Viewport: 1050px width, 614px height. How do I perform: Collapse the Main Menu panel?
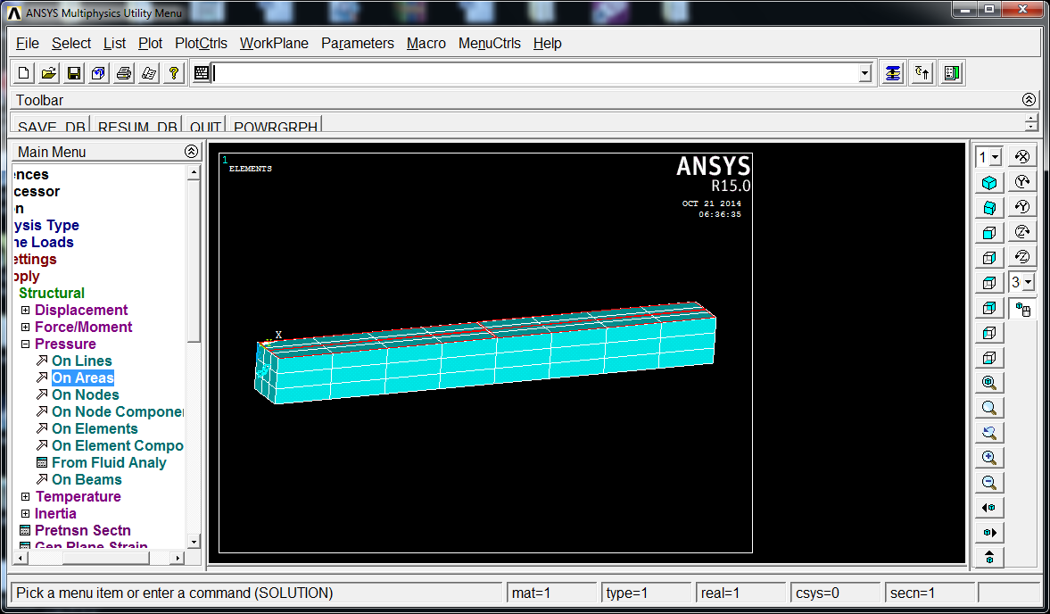click(x=192, y=152)
